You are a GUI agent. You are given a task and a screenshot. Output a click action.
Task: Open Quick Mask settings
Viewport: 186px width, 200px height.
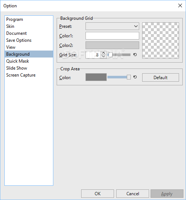29,61
